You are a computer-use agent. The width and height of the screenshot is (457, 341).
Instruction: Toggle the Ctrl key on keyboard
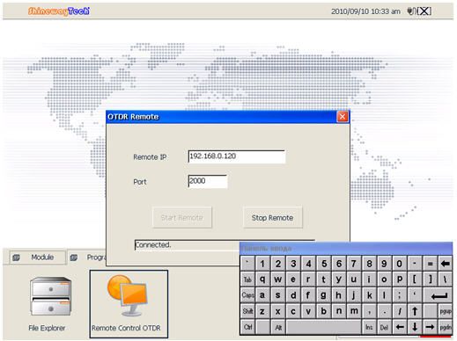(x=247, y=327)
